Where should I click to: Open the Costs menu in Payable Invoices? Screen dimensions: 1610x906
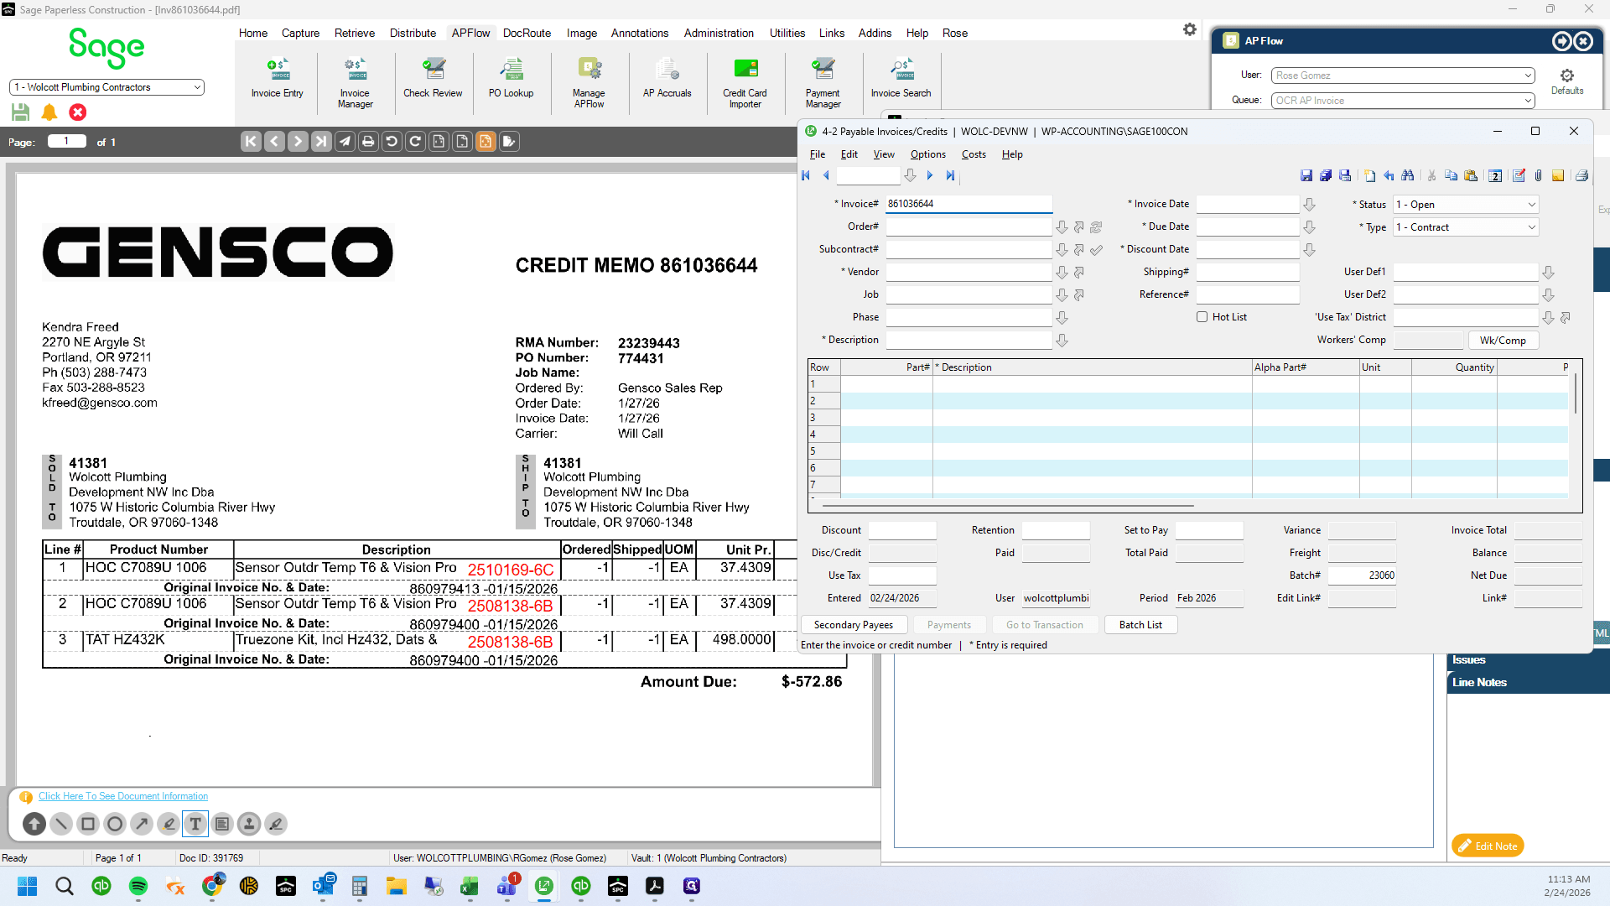pyautogui.click(x=973, y=154)
